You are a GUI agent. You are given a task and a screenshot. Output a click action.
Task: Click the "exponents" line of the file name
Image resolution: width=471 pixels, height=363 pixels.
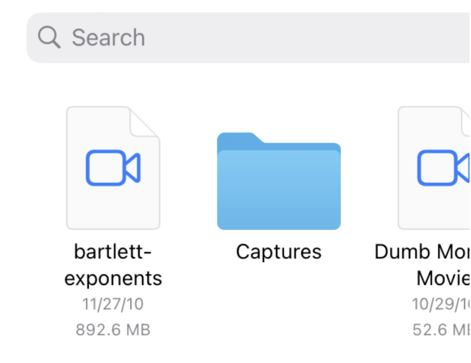coord(113,279)
